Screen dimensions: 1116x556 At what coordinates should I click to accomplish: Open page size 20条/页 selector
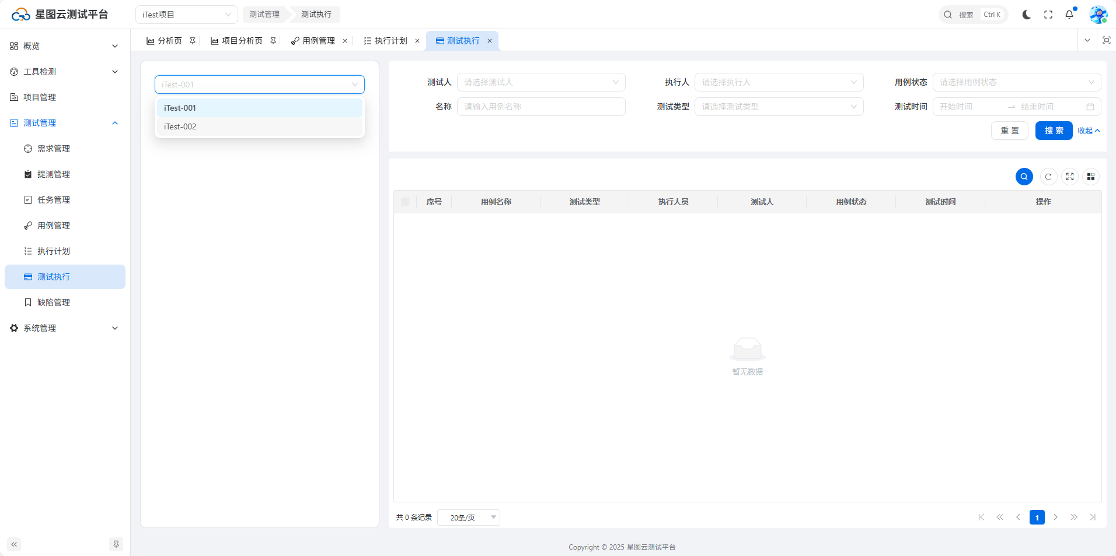[468, 518]
